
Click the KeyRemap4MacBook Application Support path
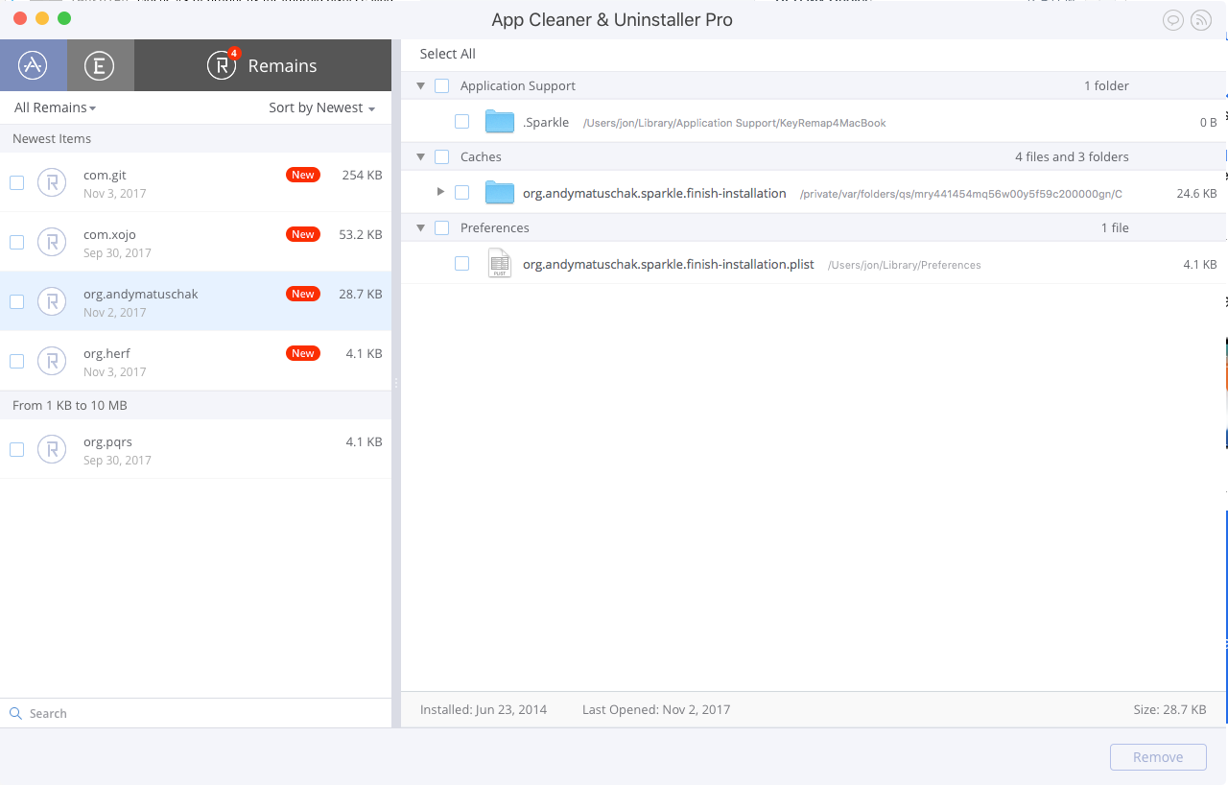[x=734, y=123]
